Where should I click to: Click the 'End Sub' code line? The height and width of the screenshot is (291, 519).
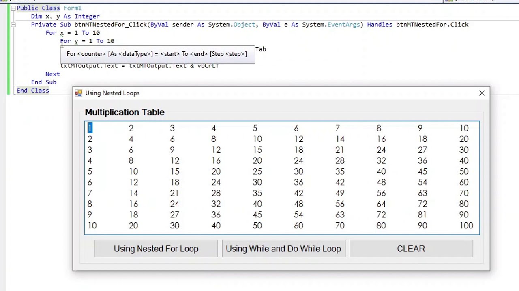[x=44, y=82]
